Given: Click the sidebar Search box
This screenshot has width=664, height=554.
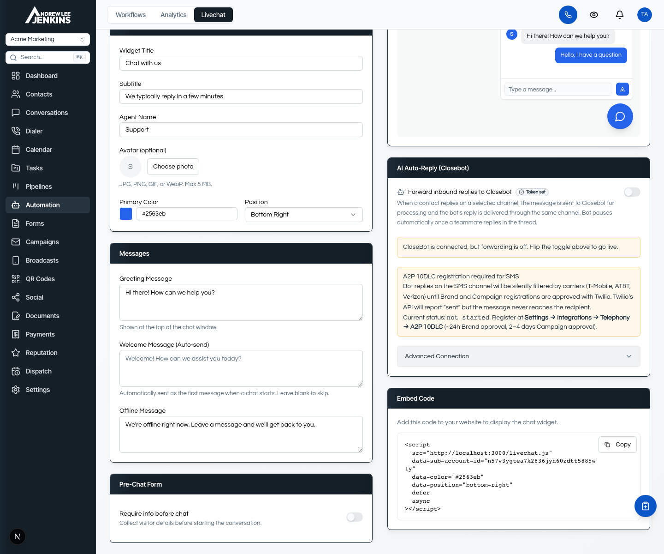Looking at the screenshot, I should pos(47,57).
